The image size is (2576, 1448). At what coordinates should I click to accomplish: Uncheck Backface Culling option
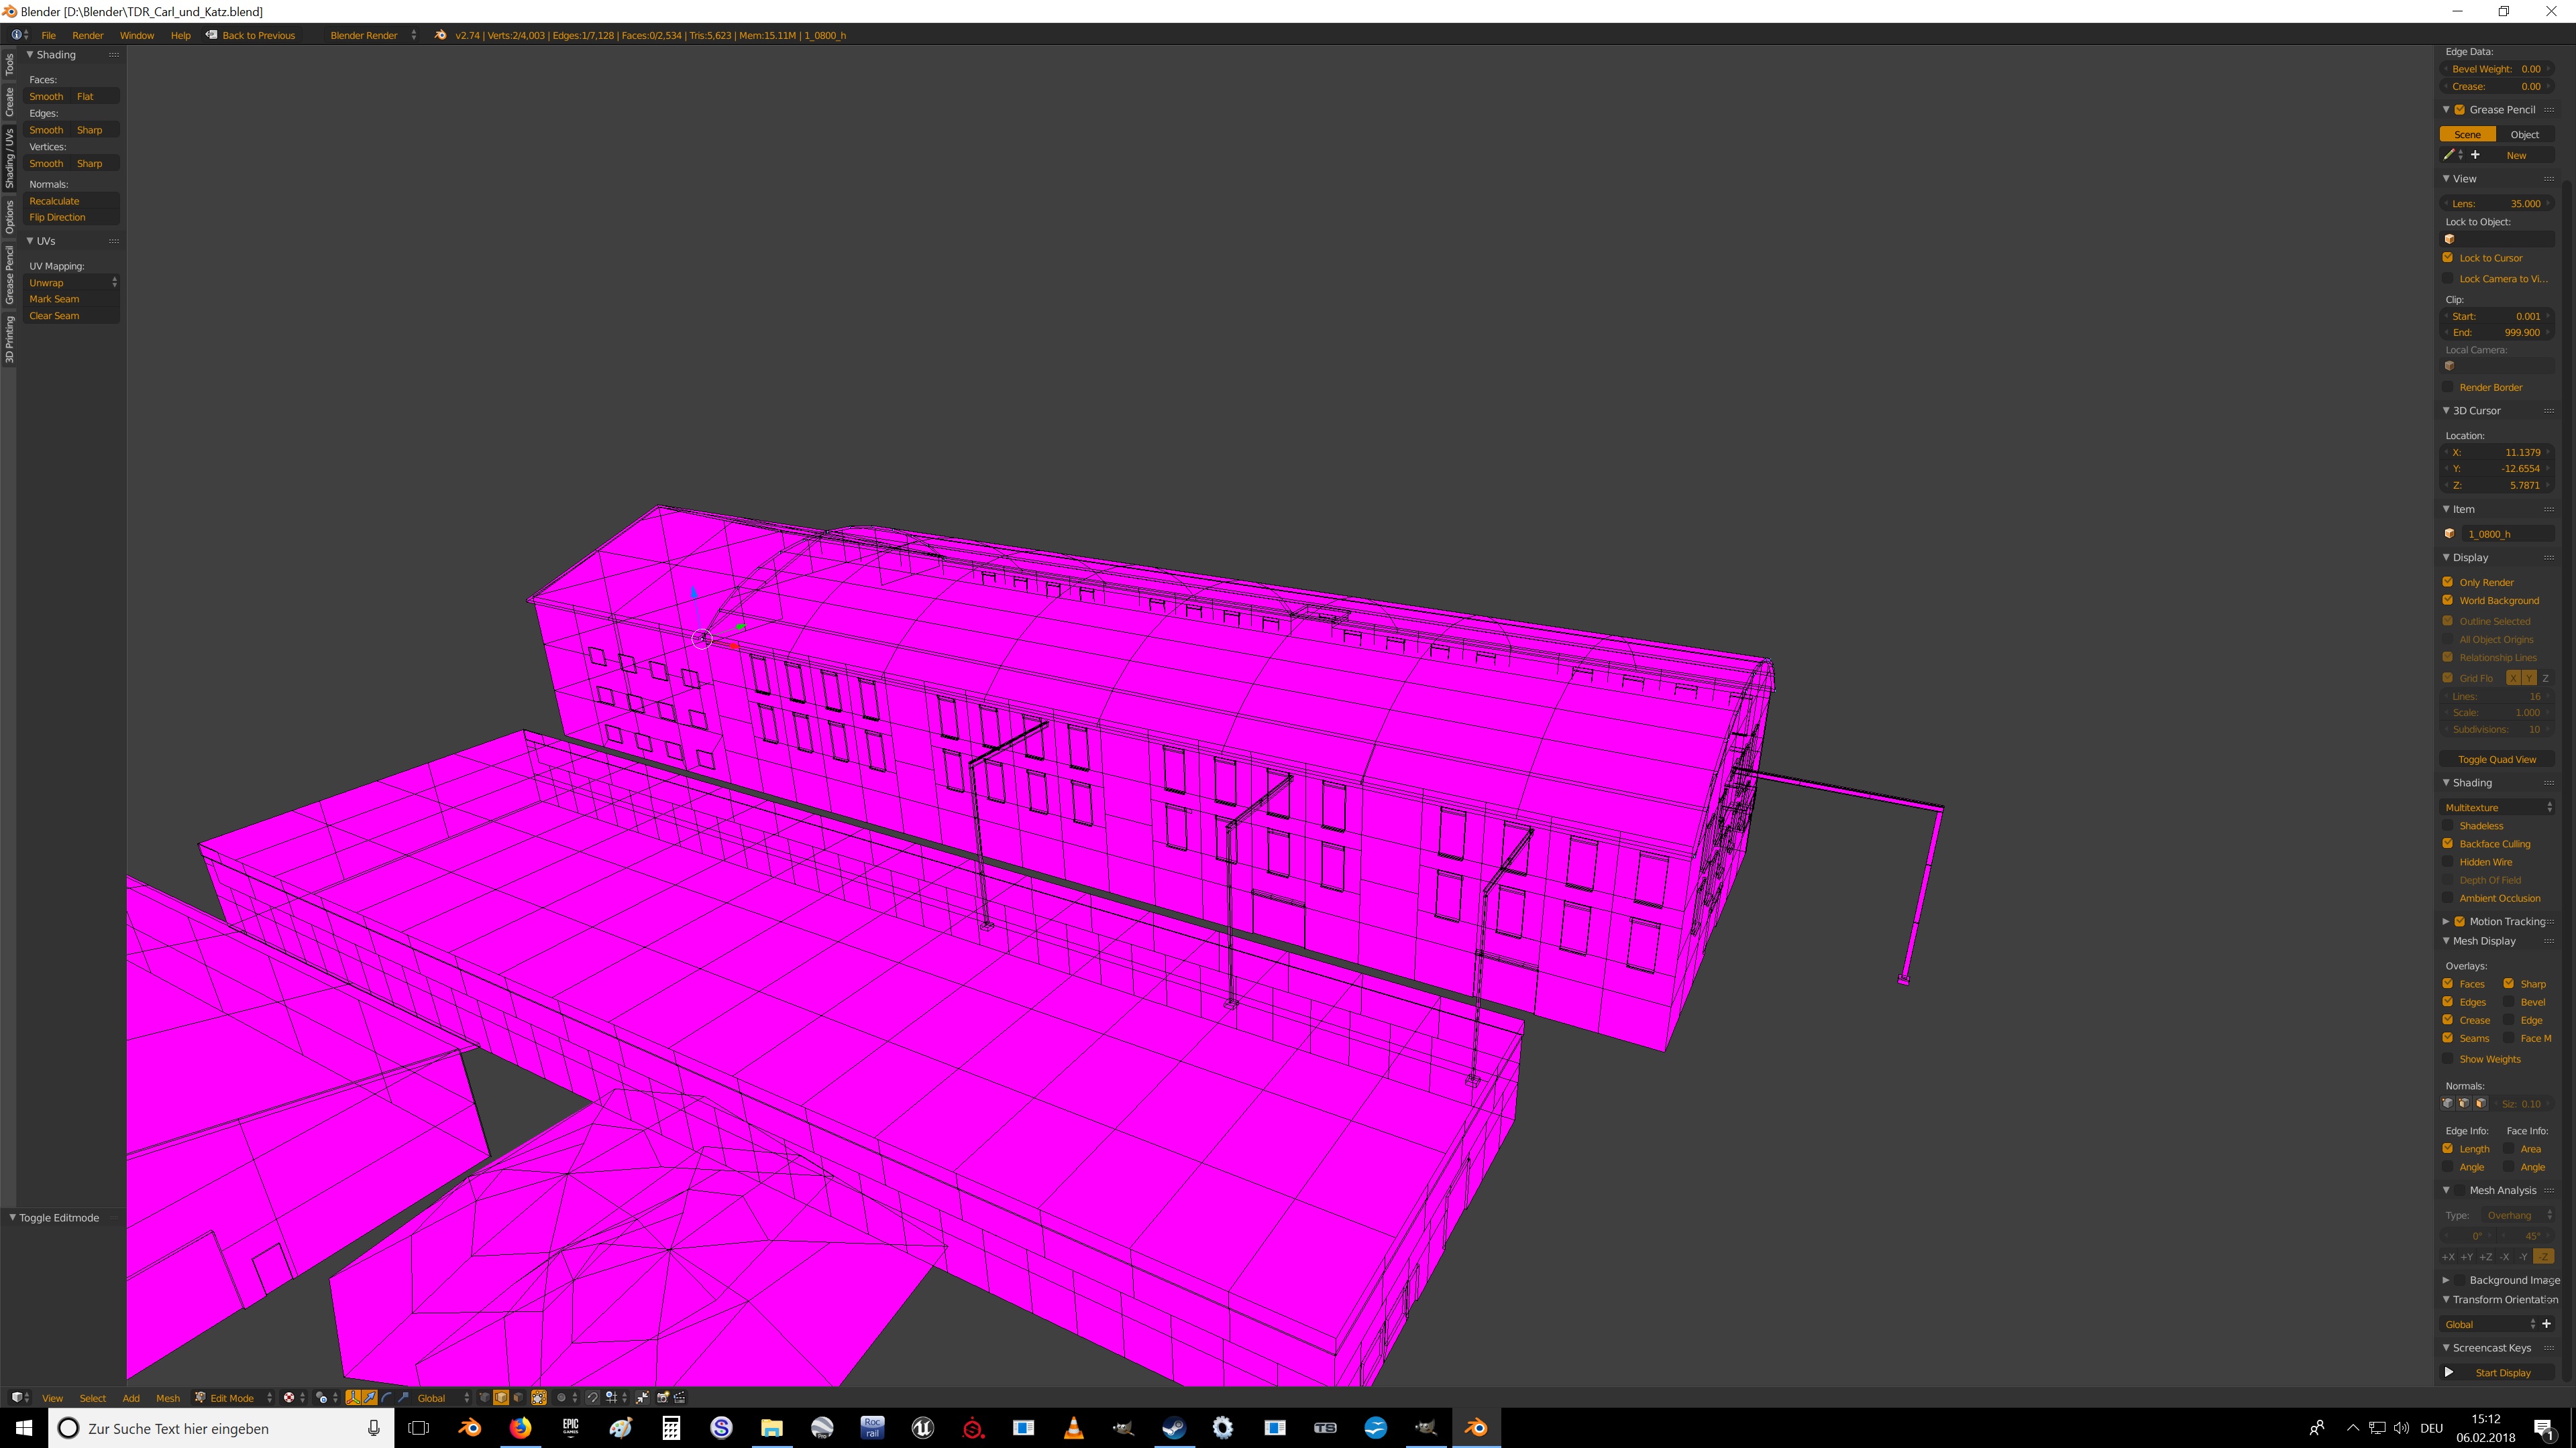2448,843
